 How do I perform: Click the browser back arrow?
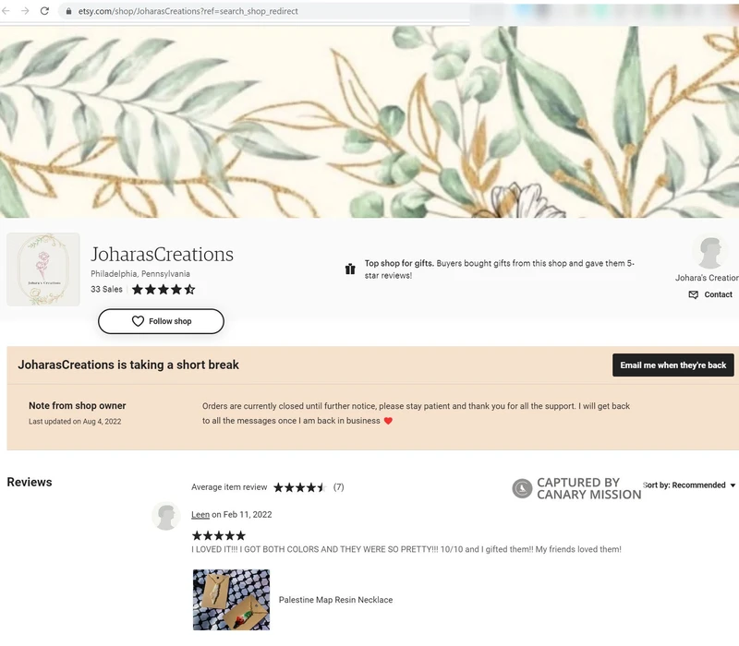coord(6,11)
